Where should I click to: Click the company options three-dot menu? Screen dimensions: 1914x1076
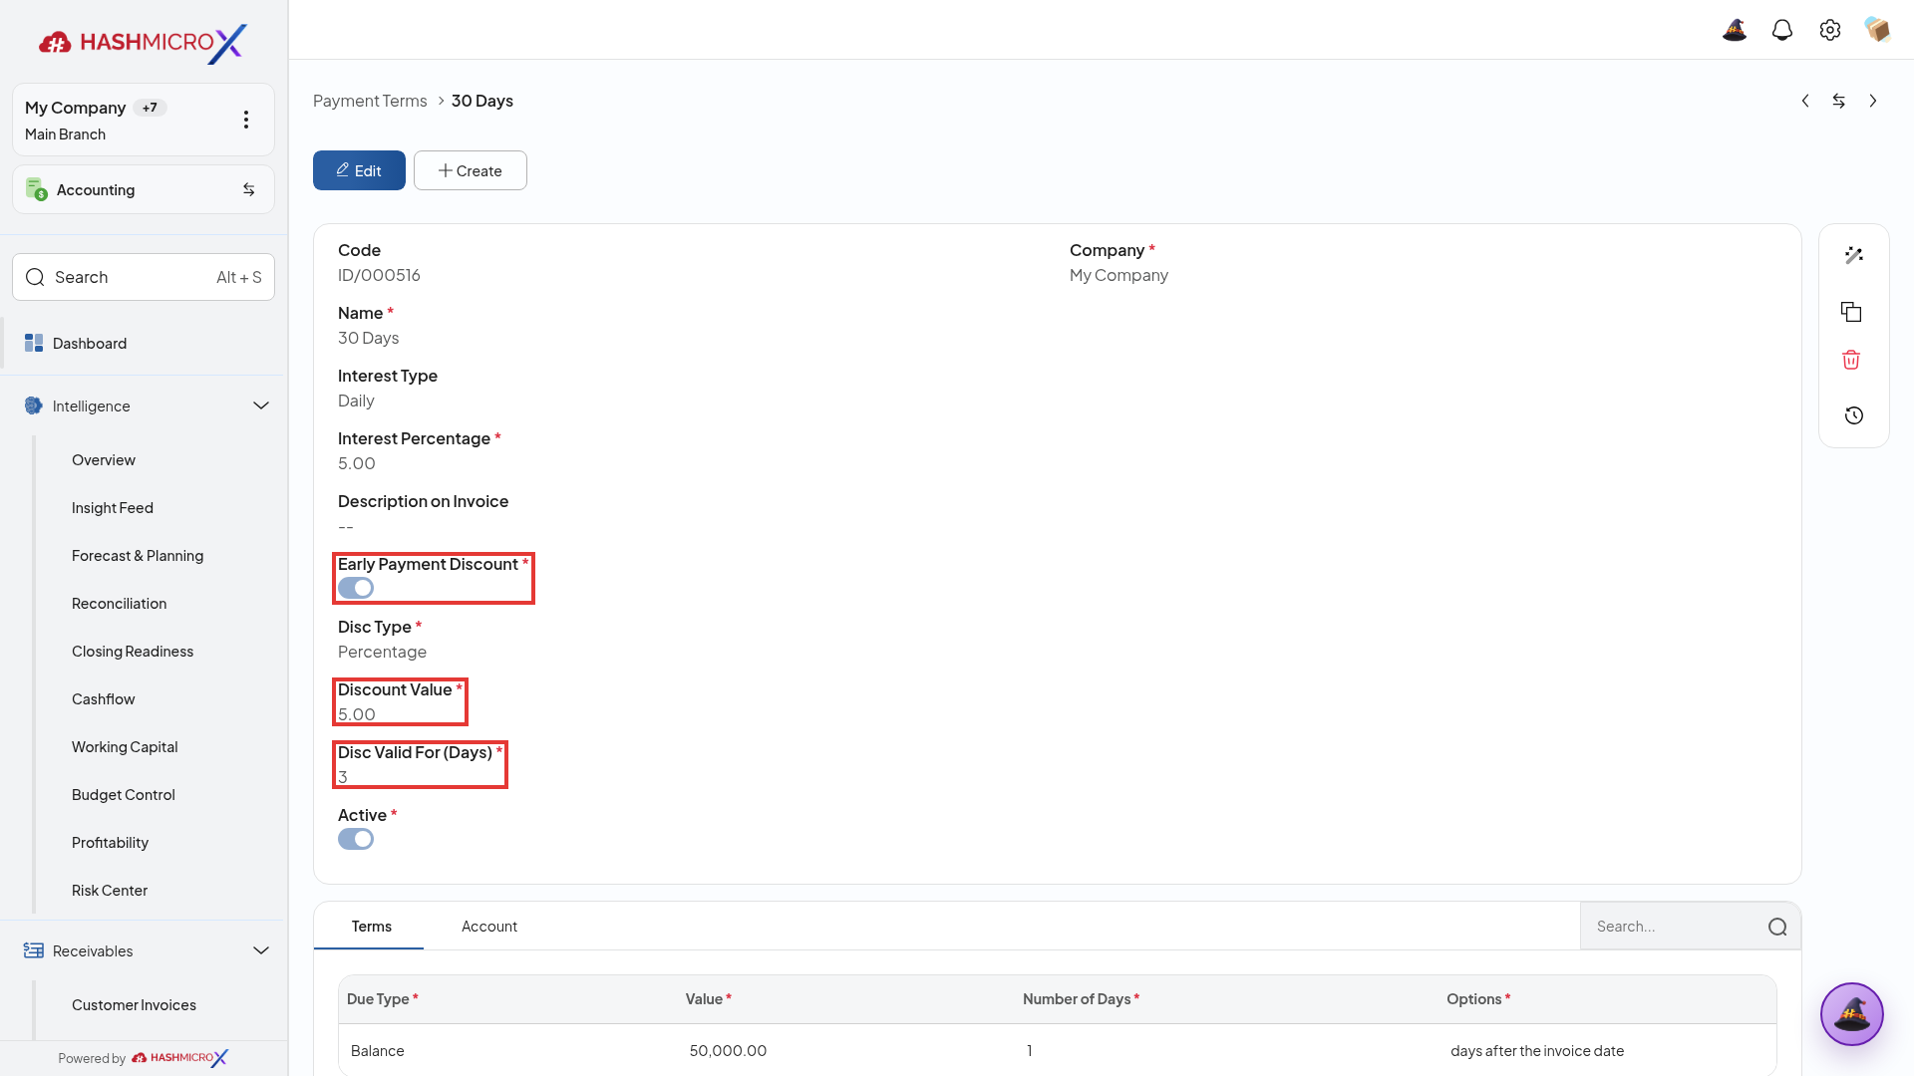tap(246, 120)
